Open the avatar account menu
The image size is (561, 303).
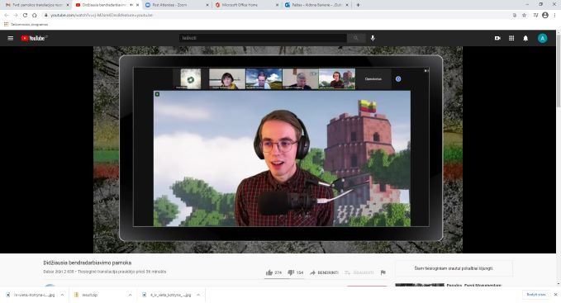[542, 38]
